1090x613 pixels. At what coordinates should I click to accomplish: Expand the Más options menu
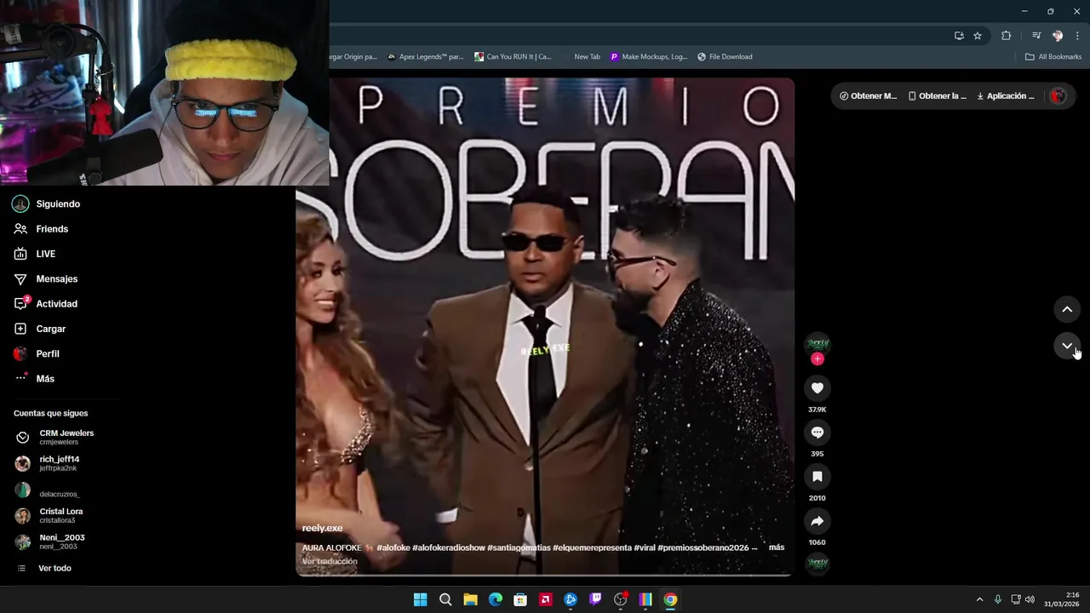[34, 379]
